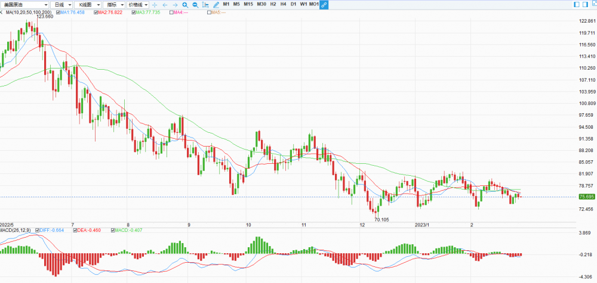Image resolution: width=597 pixels, height=283 pixels.
Task: Open the 美国原油 symbol dropdown
Action: [24, 5]
